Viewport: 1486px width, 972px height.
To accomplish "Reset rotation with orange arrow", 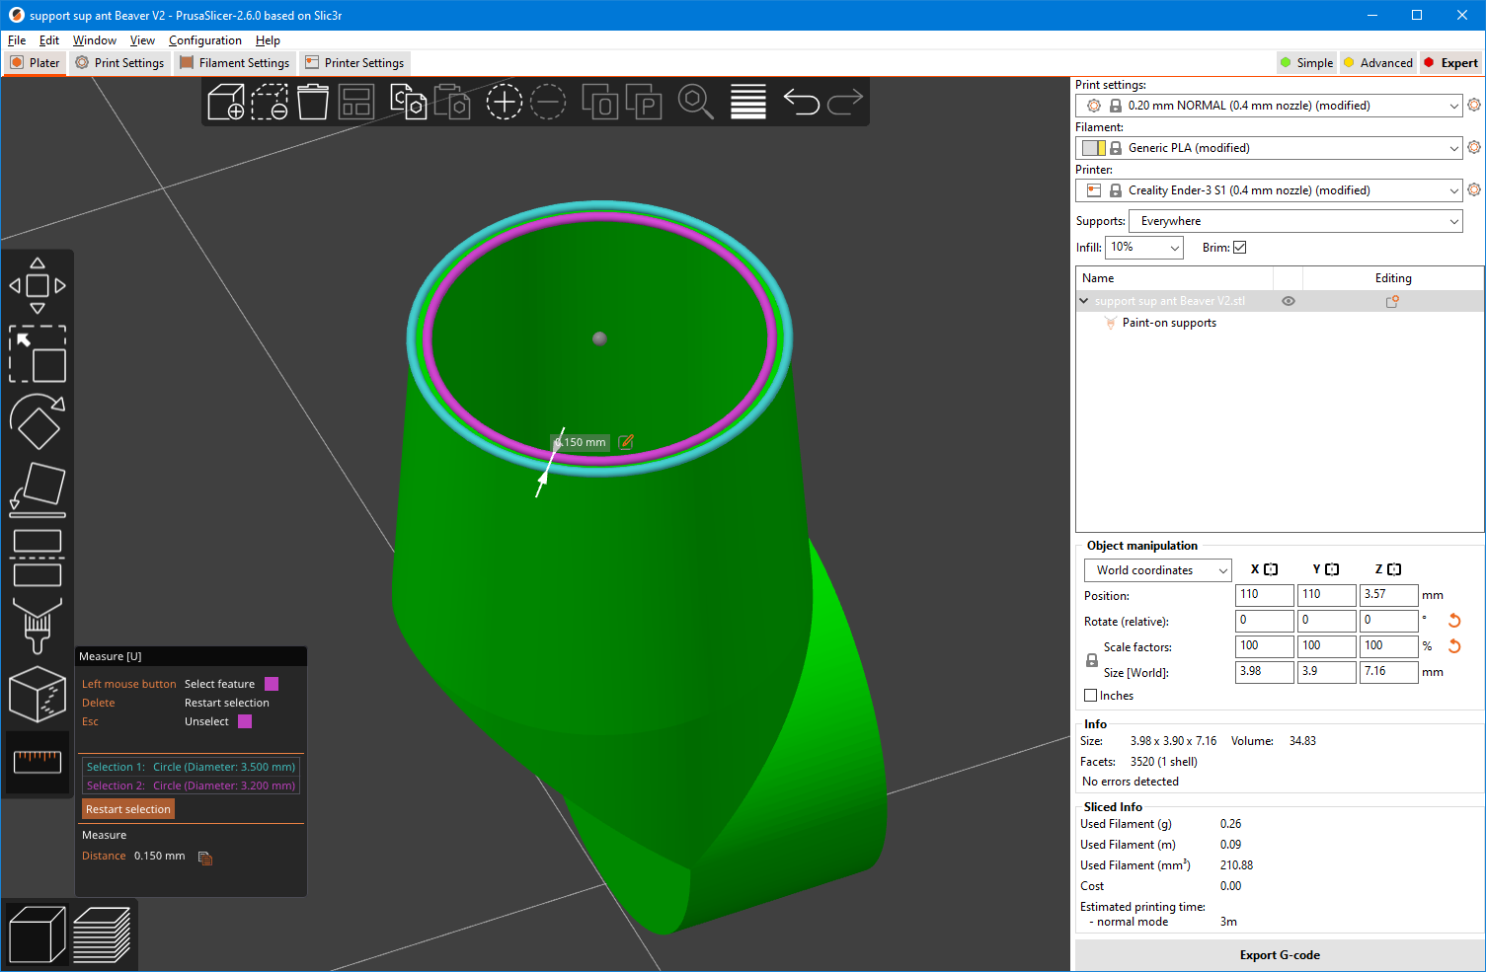I will click(1454, 621).
